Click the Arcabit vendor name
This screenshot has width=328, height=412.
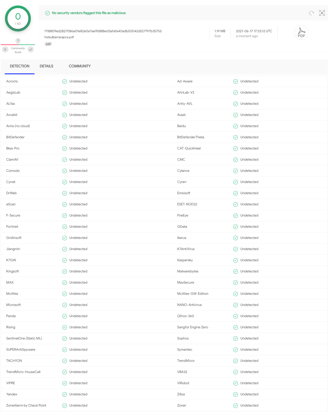[x=12, y=115]
